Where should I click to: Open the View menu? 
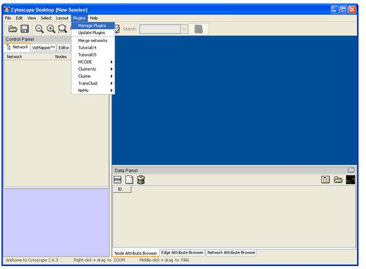(x=32, y=18)
